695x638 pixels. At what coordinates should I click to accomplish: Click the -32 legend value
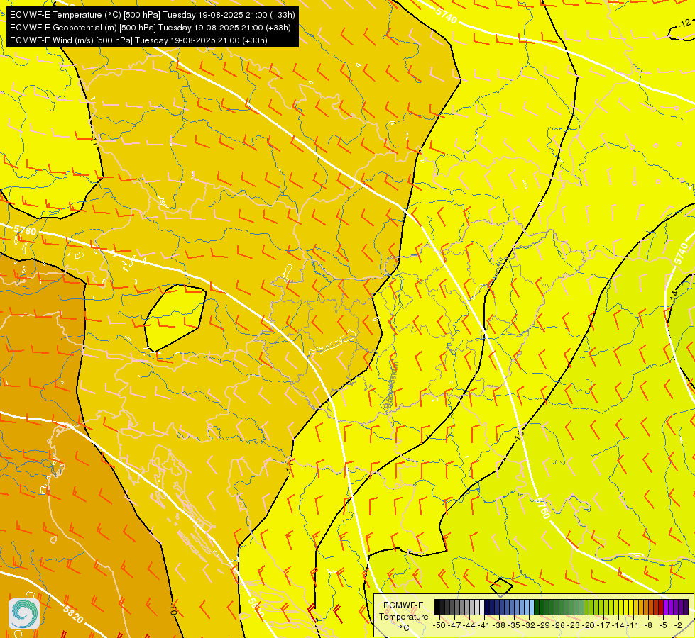[529, 626]
